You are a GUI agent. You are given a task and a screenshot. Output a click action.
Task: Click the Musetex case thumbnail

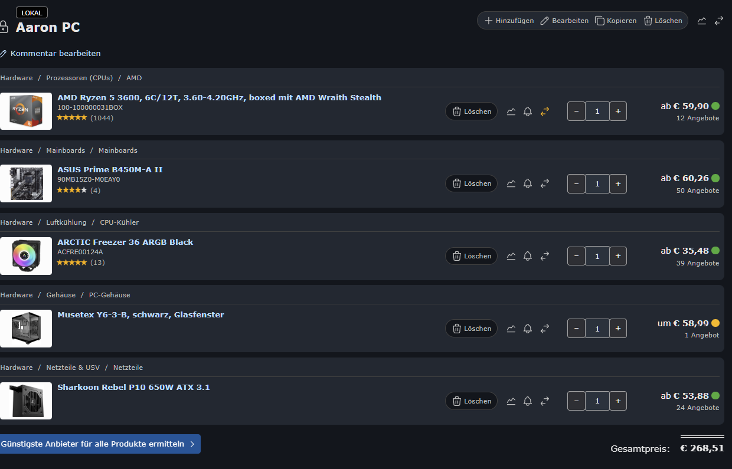pos(26,328)
